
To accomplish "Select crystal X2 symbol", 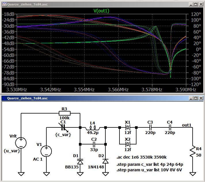I will (128, 144).
